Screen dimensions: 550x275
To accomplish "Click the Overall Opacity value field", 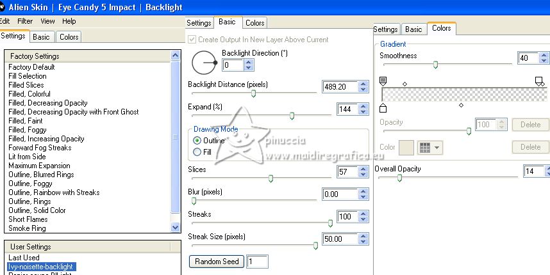I will tap(533, 171).
